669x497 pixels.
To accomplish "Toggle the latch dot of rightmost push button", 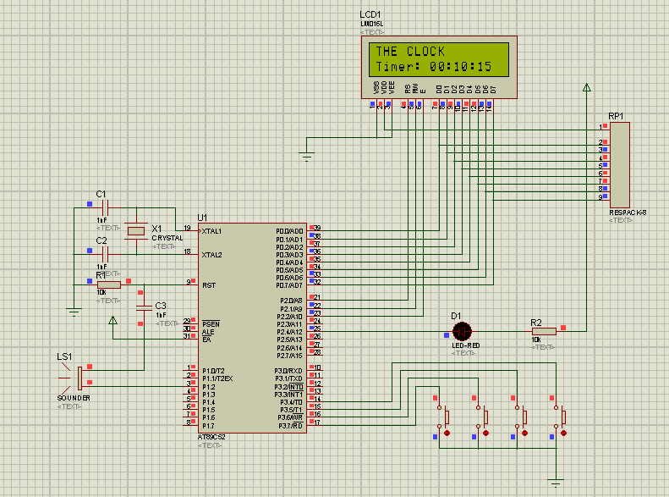I will (x=563, y=433).
